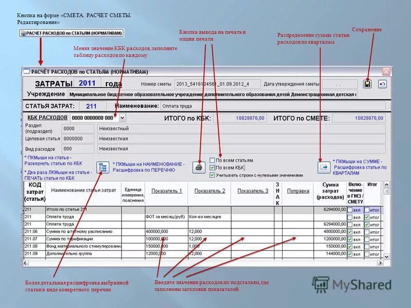Select row Дополнительно группа
This screenshot has height=308, width=411.
83,254
